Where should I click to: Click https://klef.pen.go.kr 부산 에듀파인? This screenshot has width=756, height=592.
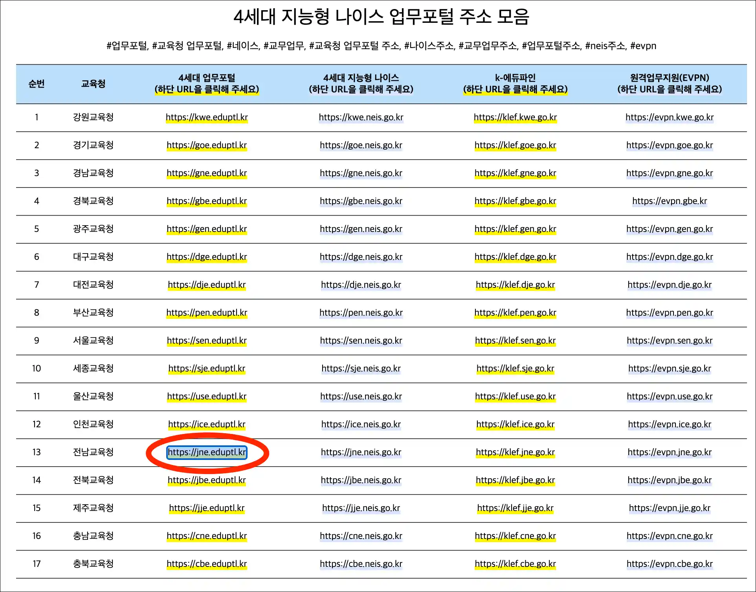click(515, 313)
